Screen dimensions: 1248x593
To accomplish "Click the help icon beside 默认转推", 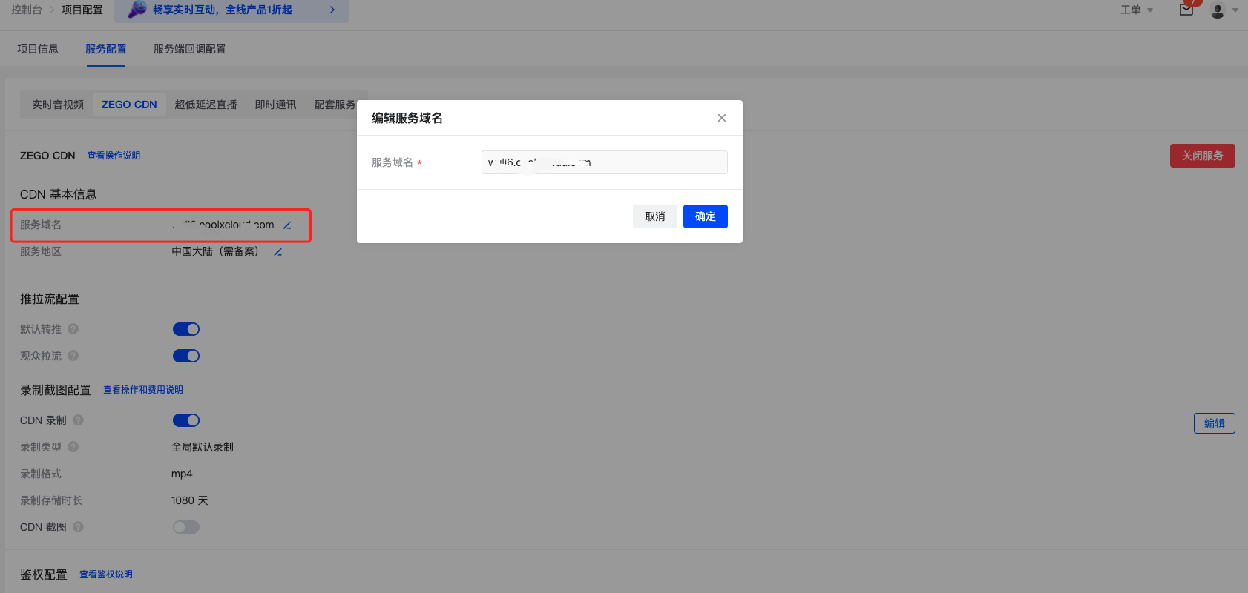I will (73, 329).
